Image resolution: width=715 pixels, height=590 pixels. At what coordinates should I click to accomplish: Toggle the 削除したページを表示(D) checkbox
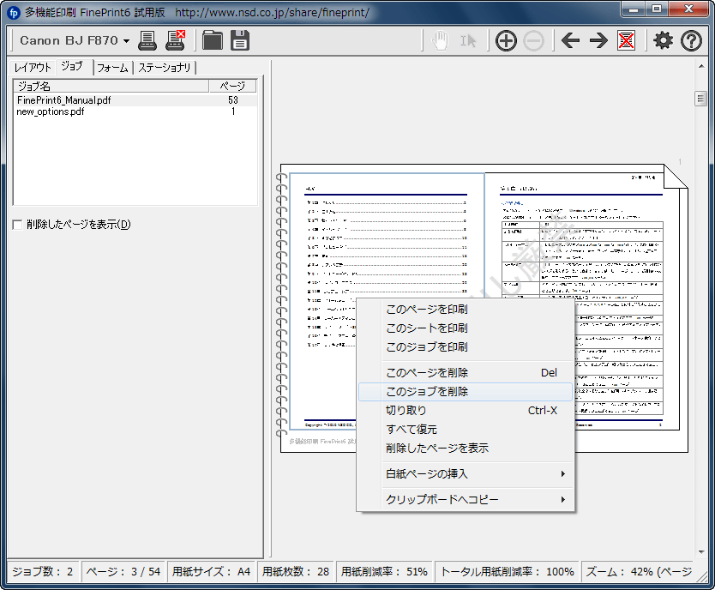tap(17, 225)
